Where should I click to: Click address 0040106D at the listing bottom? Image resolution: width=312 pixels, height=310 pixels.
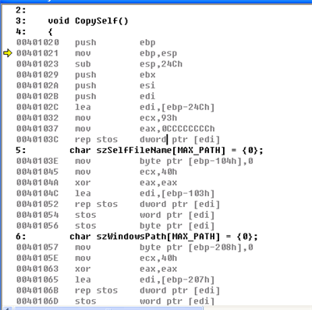pos(37,301)
